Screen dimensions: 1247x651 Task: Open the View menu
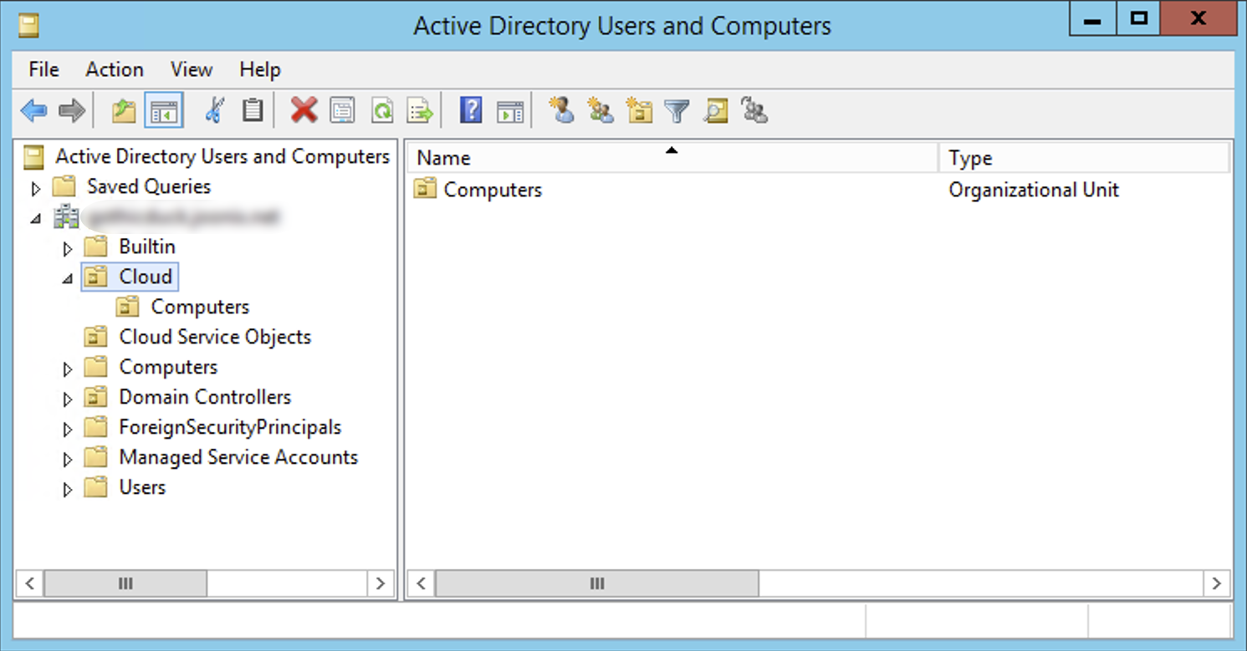click(191, 69)
